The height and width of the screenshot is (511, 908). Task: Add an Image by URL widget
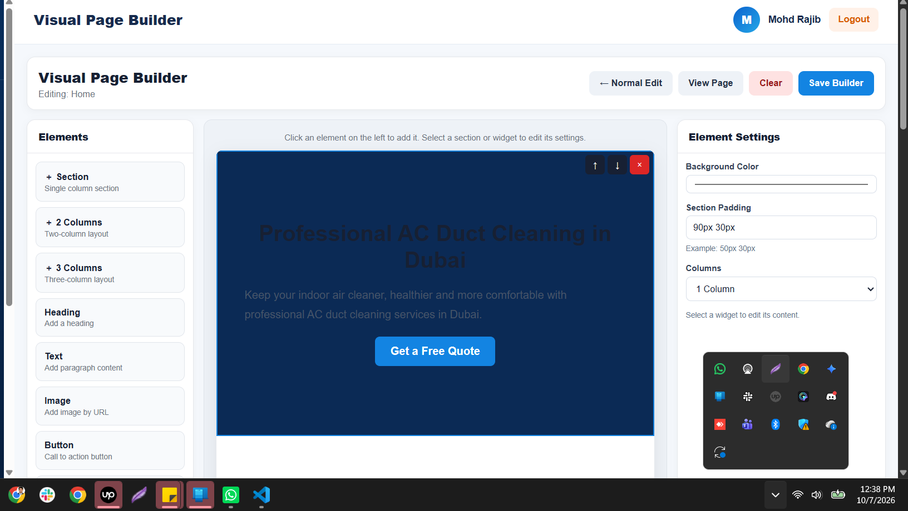tap(110, 406)
